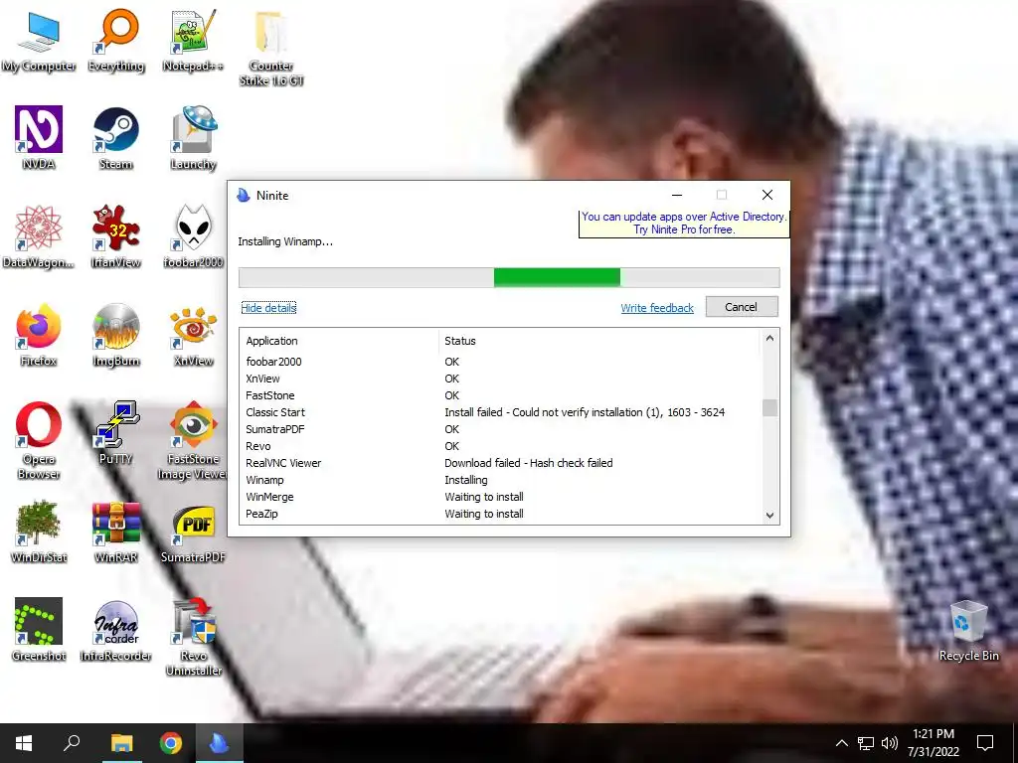Cancel the Ninite installation
This screenshot has height=763, width=1018.
click(742, 307)
